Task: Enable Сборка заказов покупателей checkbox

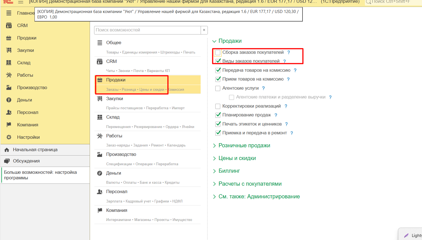Action: click(218, 52)
